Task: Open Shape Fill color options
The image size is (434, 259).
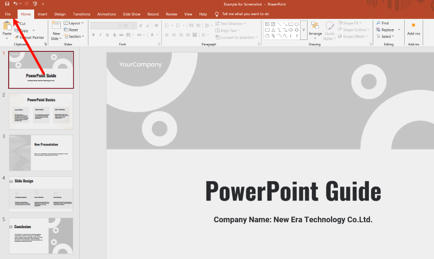Action: point(350,23)
